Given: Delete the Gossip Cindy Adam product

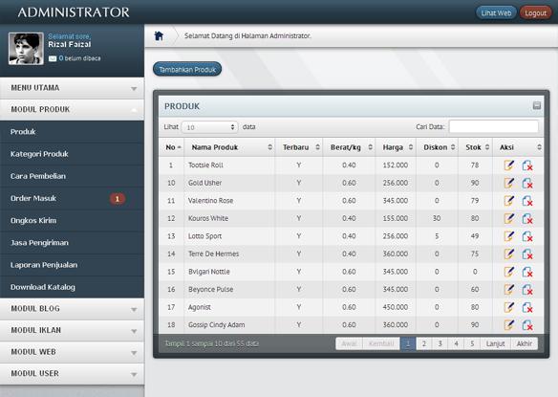Looking at the screenshot, I should coord(527,324).
